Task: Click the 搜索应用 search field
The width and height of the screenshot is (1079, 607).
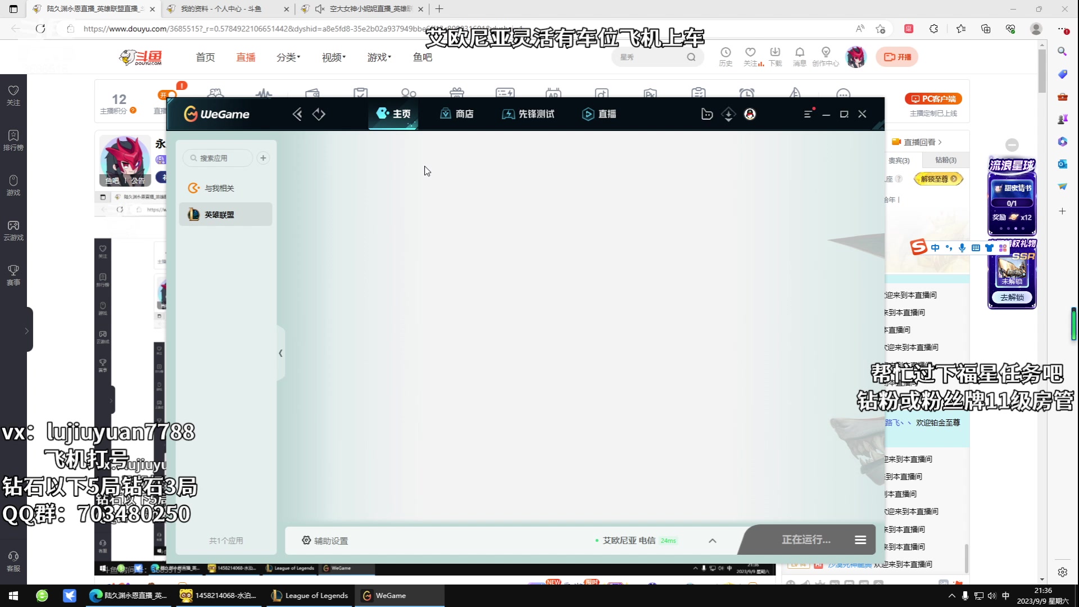Action: click(218, 158)
